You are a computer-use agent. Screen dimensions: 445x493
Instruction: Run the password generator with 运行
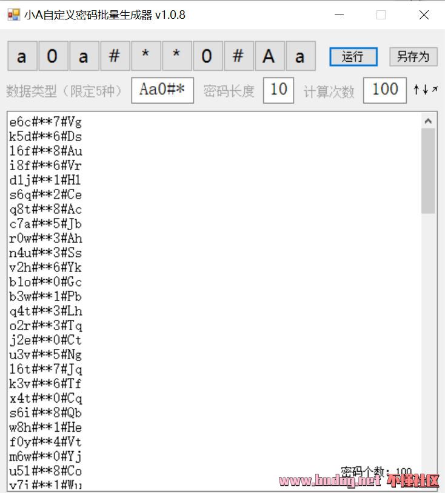coord(353,57)
